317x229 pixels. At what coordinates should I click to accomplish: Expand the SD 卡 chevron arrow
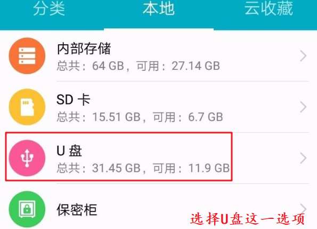click(x=303, y=107)
